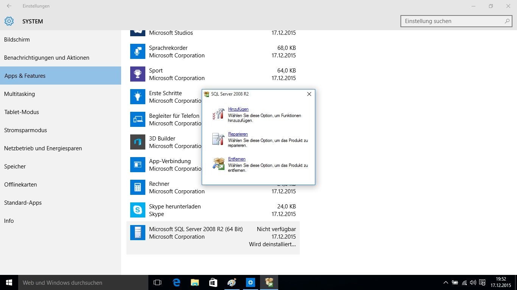Image resolution: width=517 pixels, height=290 pixels.
Task: Click the Microsoft SQL Server 2008 R2 icon
Action: (138, 233)
